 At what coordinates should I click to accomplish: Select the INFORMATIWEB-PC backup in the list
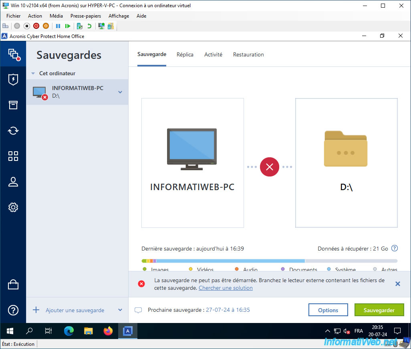[77, 92]
